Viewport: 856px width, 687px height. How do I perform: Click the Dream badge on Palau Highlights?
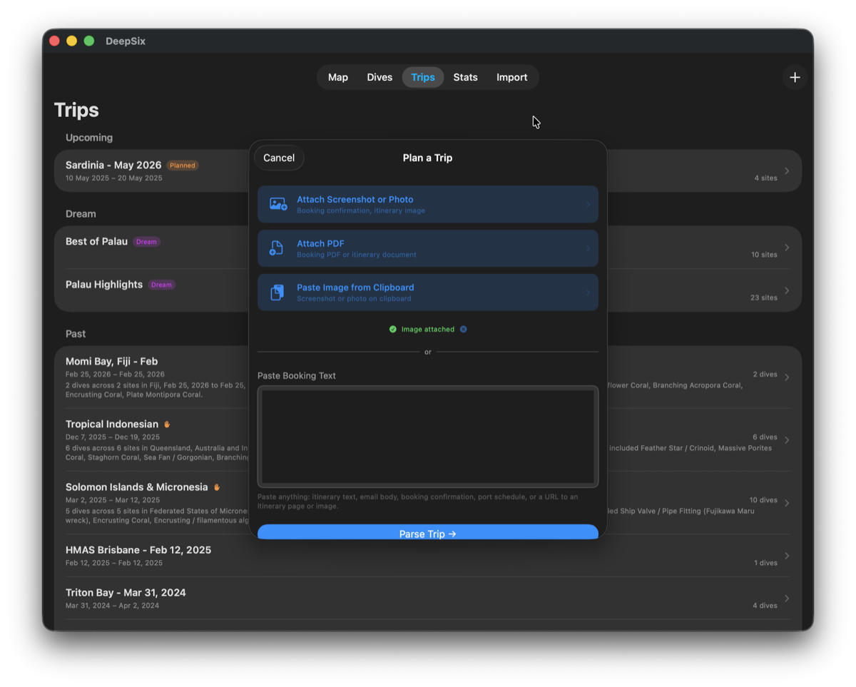coord(161,285)
